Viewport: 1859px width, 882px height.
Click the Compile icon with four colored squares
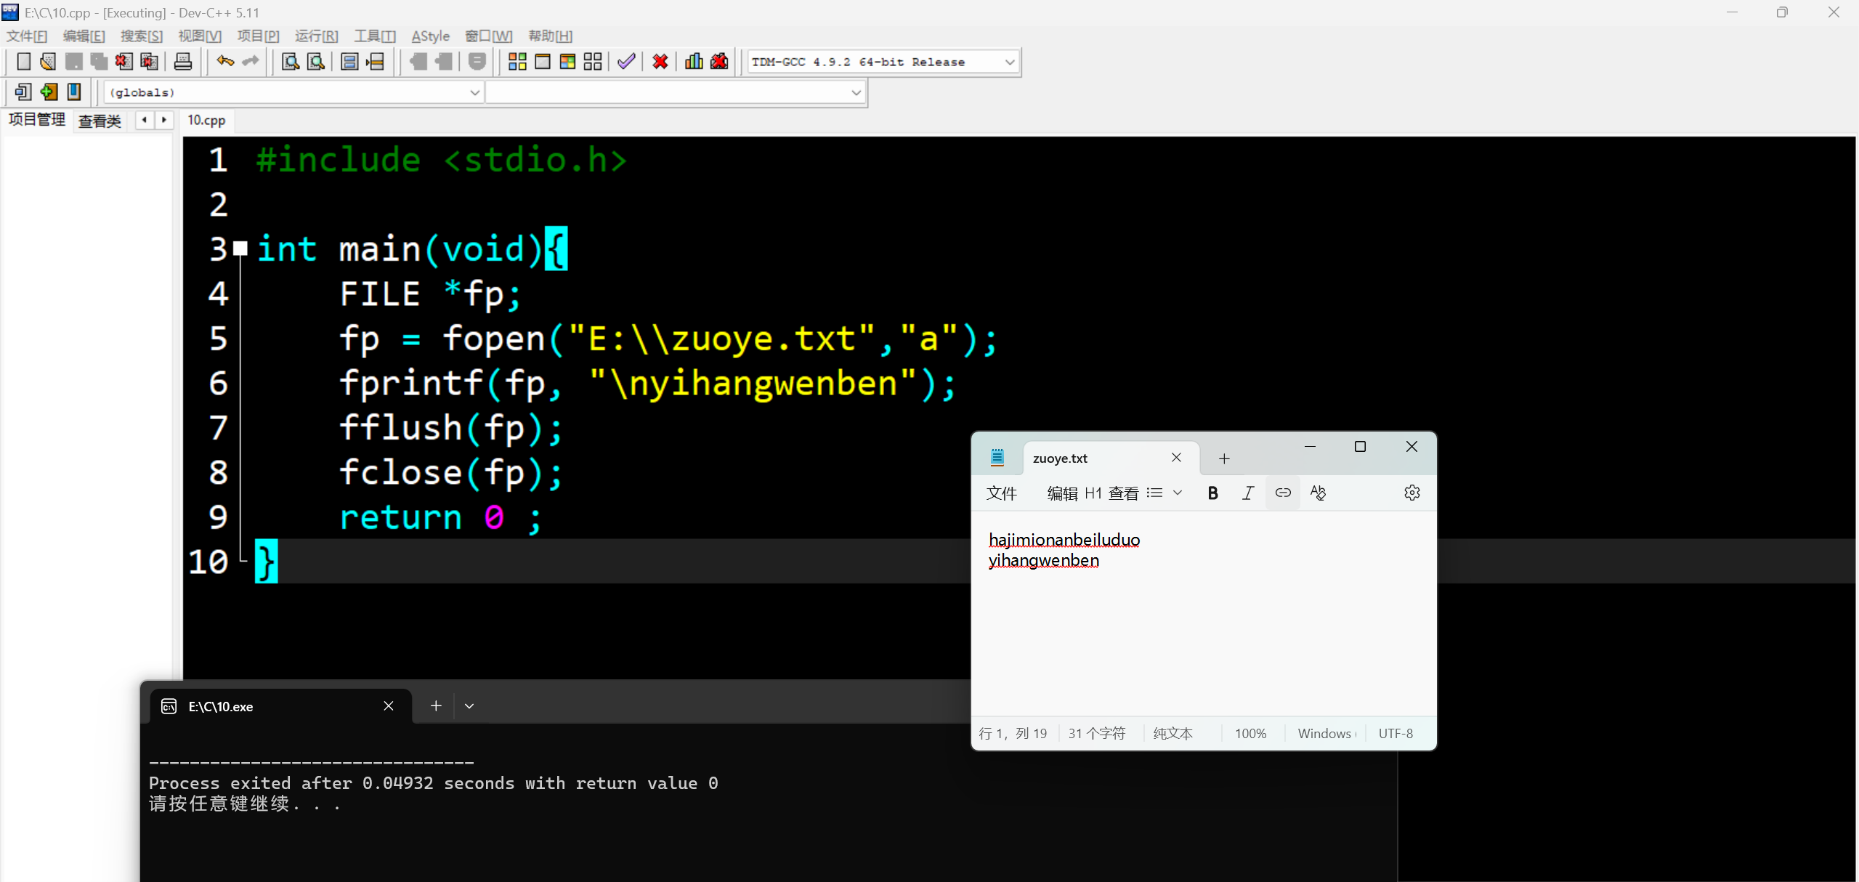tap(517, 62)
